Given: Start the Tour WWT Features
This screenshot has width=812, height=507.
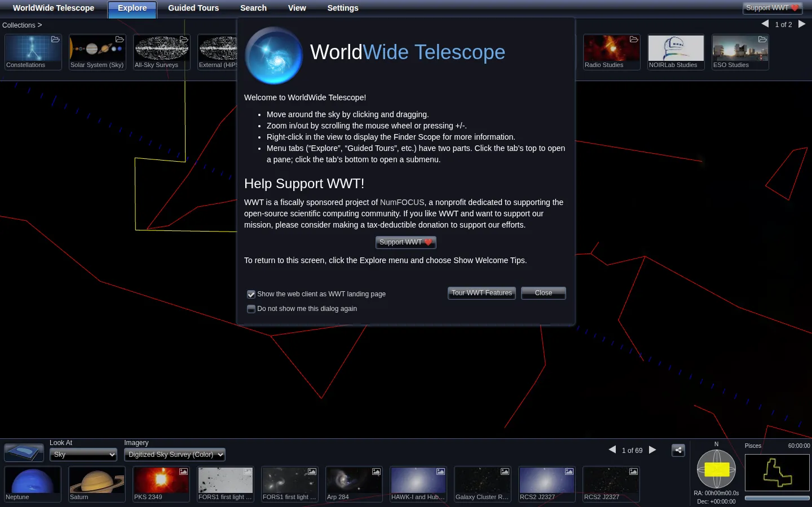Looking at the screenshot, I should point(482,293).
